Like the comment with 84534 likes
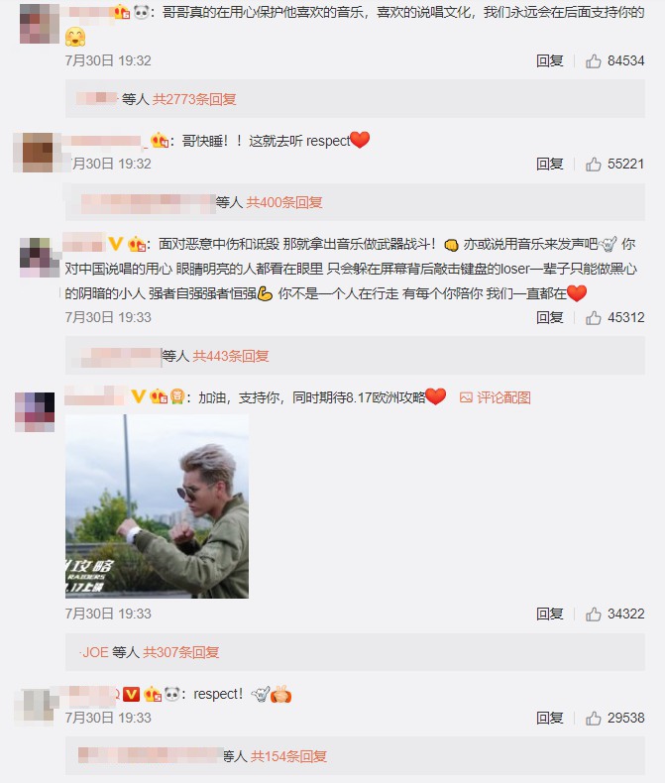 pyautogui.click(x=593, y=61)
